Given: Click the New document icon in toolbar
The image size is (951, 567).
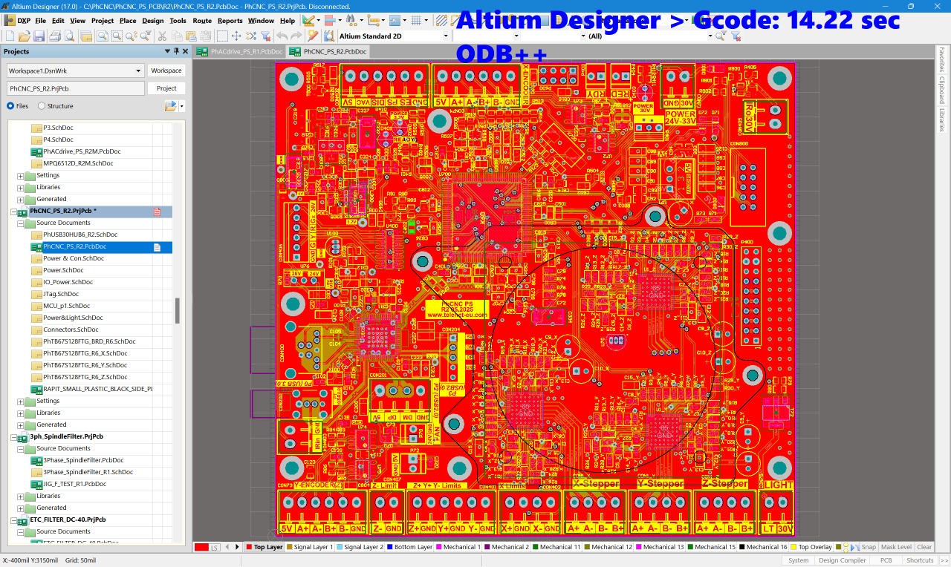Looking at the screenshot, I should coord(10,36).
